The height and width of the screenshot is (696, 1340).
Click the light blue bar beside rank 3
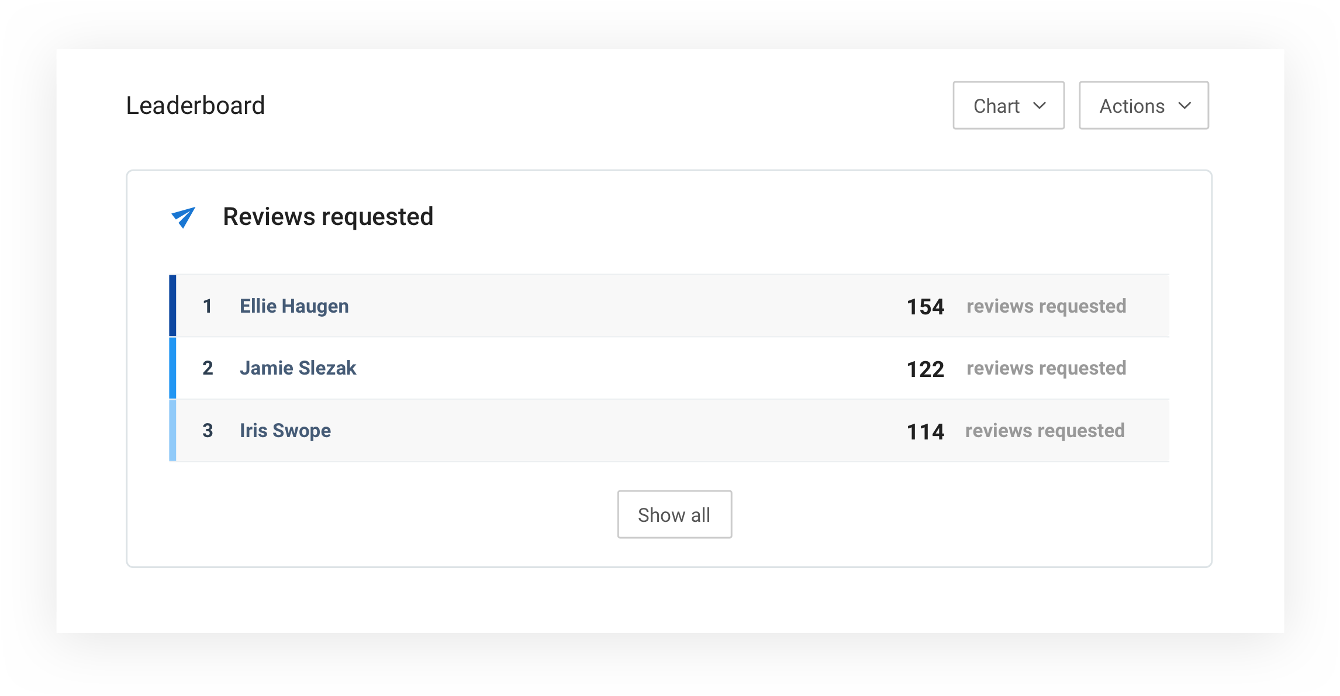point(172,431)
